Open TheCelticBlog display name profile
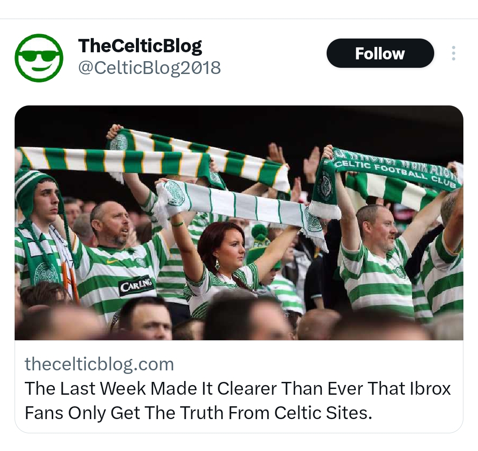The height and width of the screenshot is (451, 478). coord(140,46)
